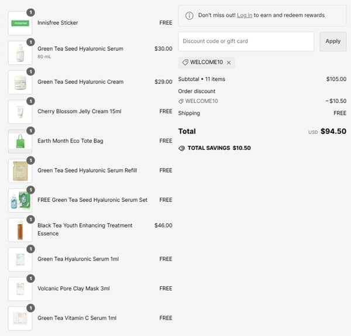Screen dimensions: 351x336
Task: Click Green Tea Hyaluronic Serum 1ml thumbnail
Action: tap(20, 259)
